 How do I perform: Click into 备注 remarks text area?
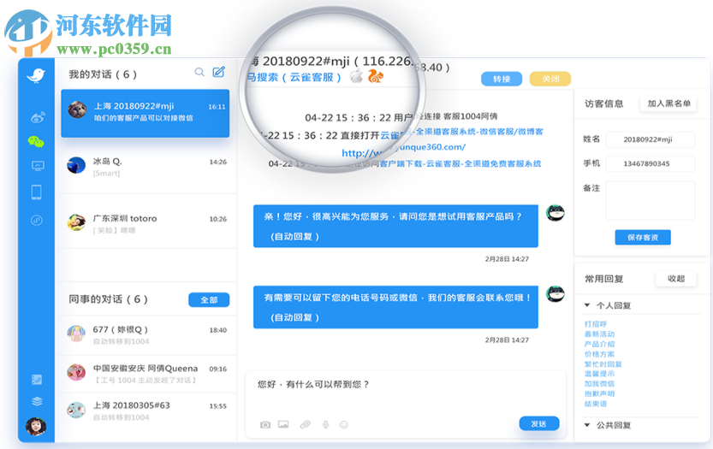(x=651, y=200)
